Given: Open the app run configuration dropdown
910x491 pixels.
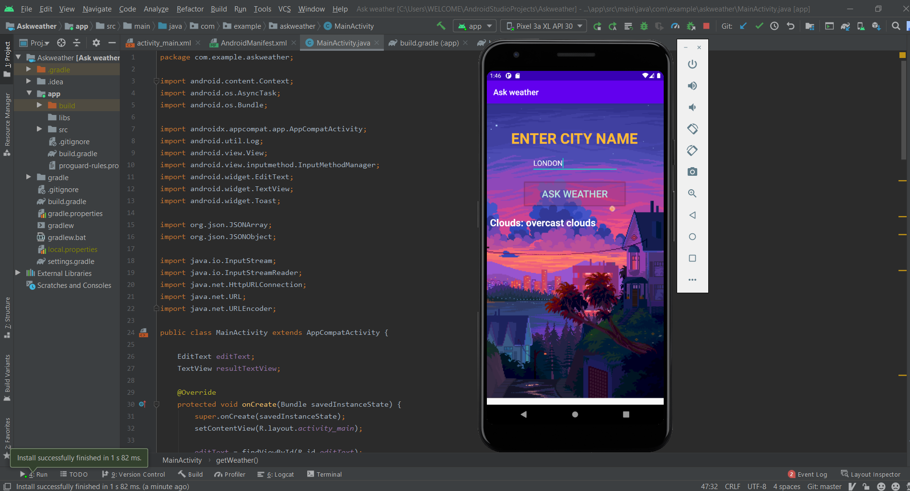Looking at the screenshot, I should [475, 26].
